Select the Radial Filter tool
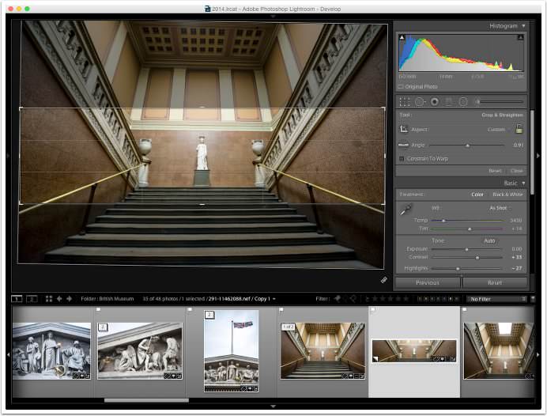 click(463, 102)
